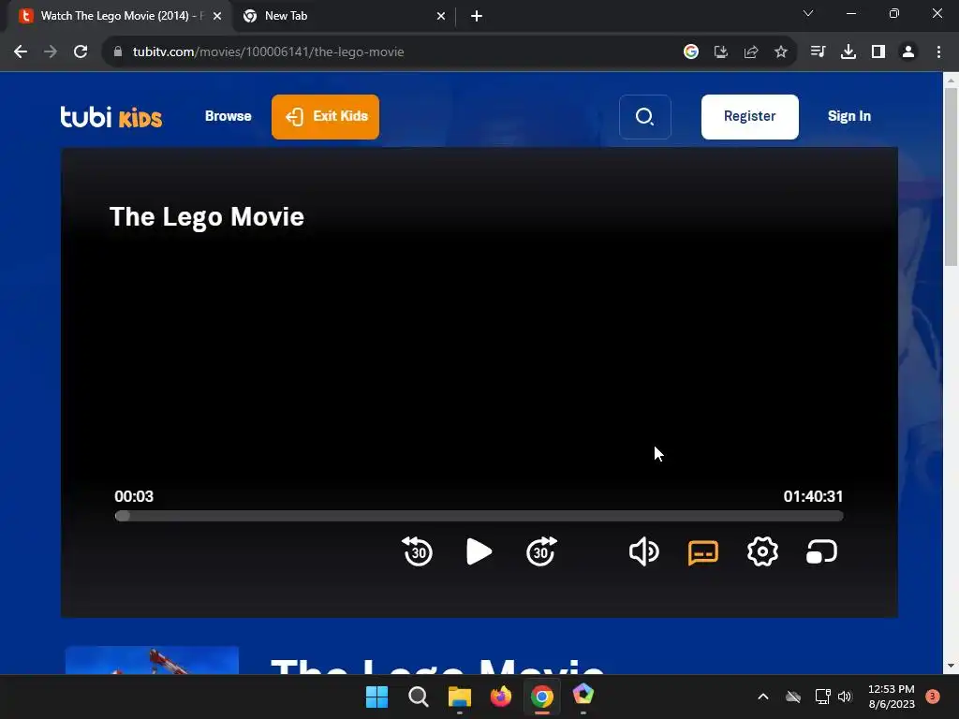Bookmark this page with the star
The width and height of the screenshot is (959, 719).
point(781,52)
